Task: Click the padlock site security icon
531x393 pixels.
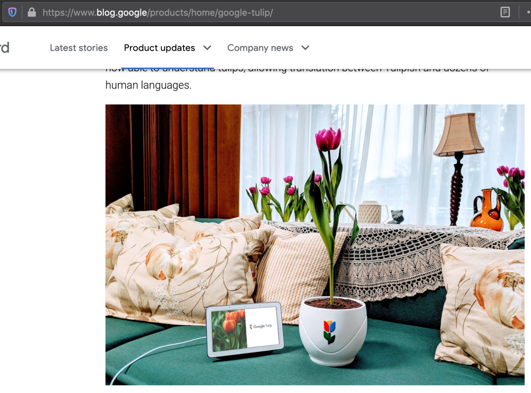Action: point(31,12)
